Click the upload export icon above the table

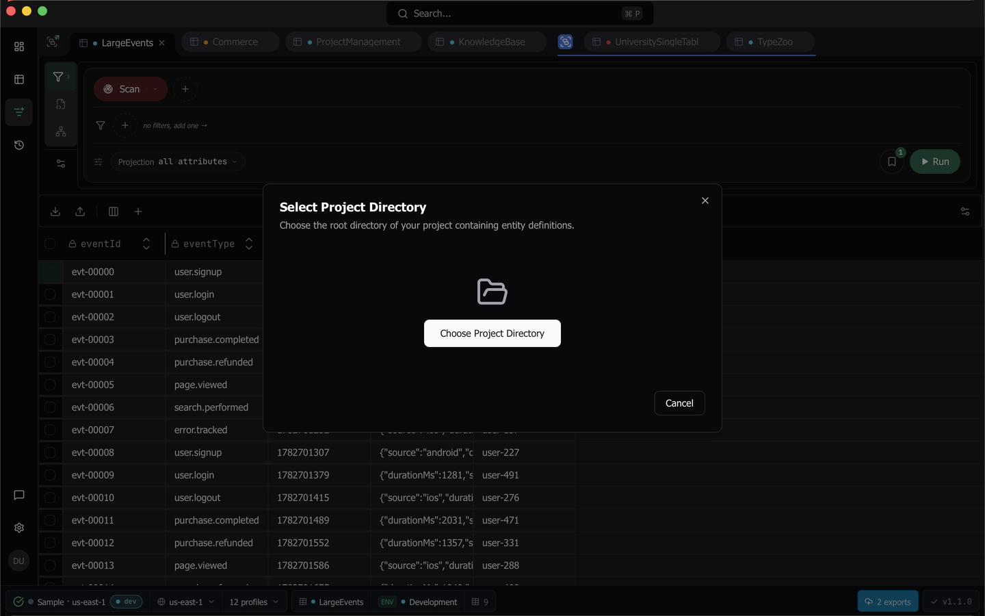[80, 211]
